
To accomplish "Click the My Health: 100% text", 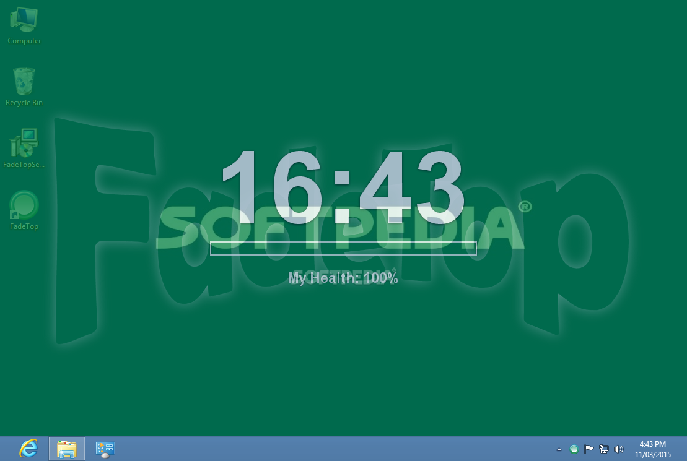I will pyautogui.click(x=343, y=278).
